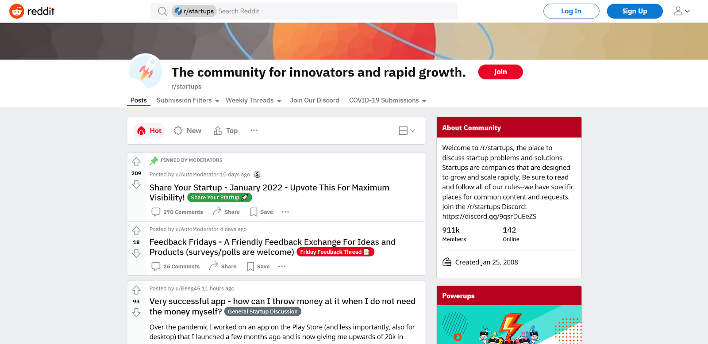Join the r/startups community
Viewport: 708px width, 344px height.
tap(500, 72)
